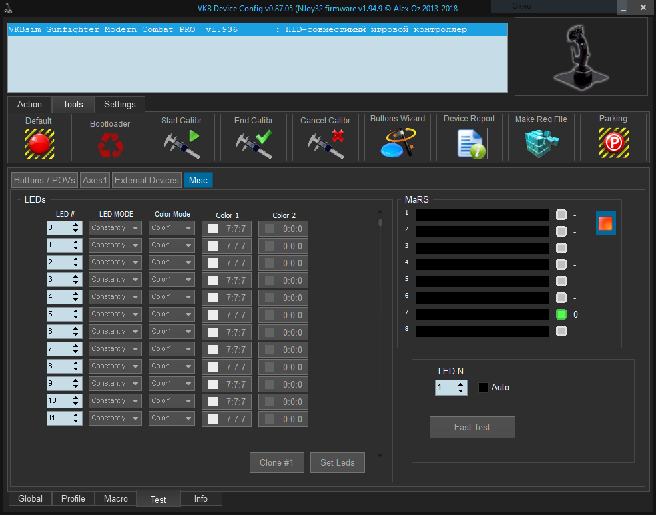This screenshot has width=656, height=515.
Task: Switch to the Settings tab
Action: click(120, 105)
